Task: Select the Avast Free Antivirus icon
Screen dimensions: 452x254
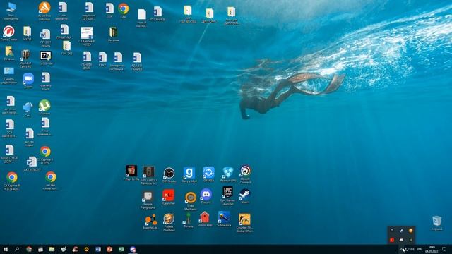Action: click(x=44, y=11)
